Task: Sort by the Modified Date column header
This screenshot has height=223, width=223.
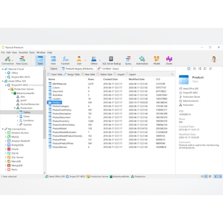Action: tap(137, 79)
